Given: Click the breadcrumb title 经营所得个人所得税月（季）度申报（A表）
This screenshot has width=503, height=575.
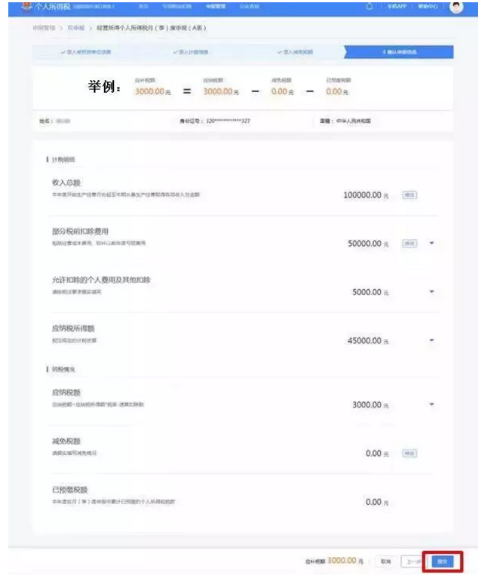Looking at the screenshot, I should [152, 28].
